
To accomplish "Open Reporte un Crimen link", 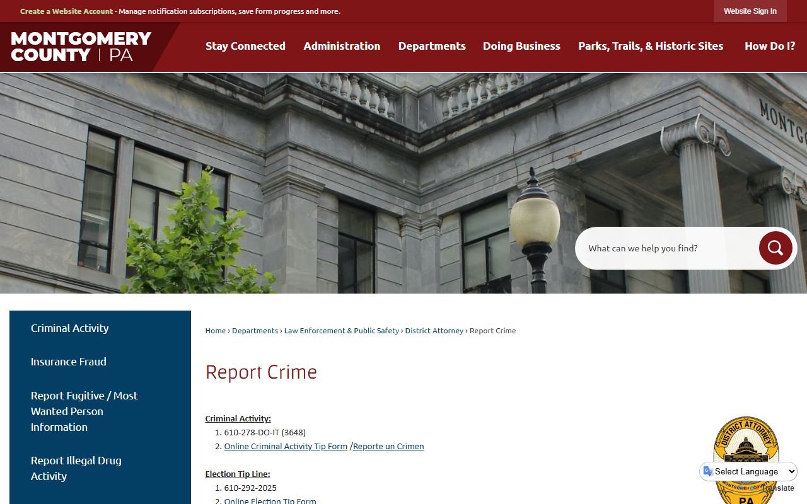I will pyautogui.click(x=388, y=446).
